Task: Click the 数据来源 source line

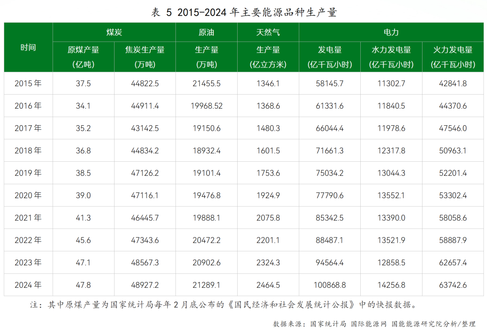Action: [x=374, y=323]
